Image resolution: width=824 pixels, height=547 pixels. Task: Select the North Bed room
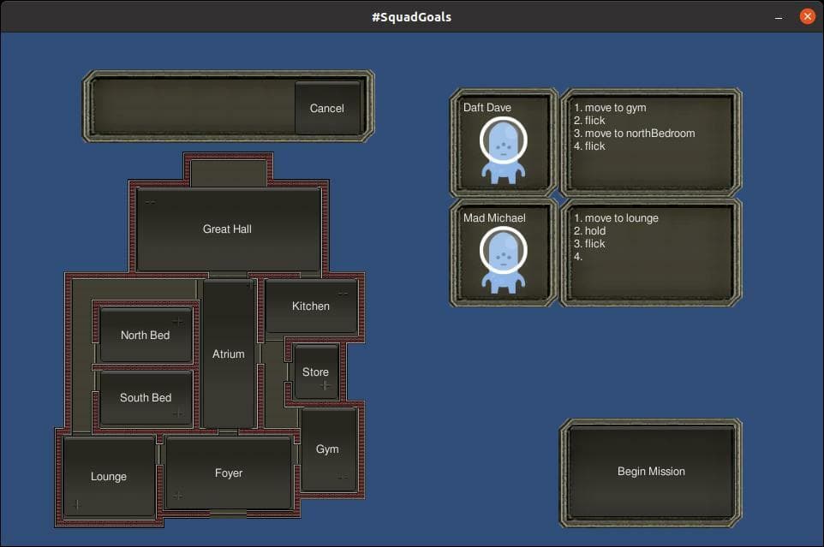coord(146,335)
